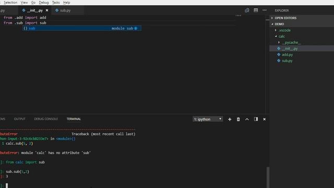Open the '1: ipython' terminal dropdown

(x=208, y=119)
